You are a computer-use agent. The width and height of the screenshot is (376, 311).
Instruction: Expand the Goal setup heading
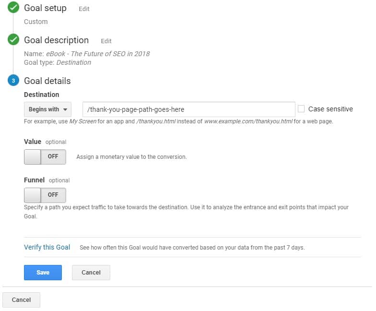point(45,8)
